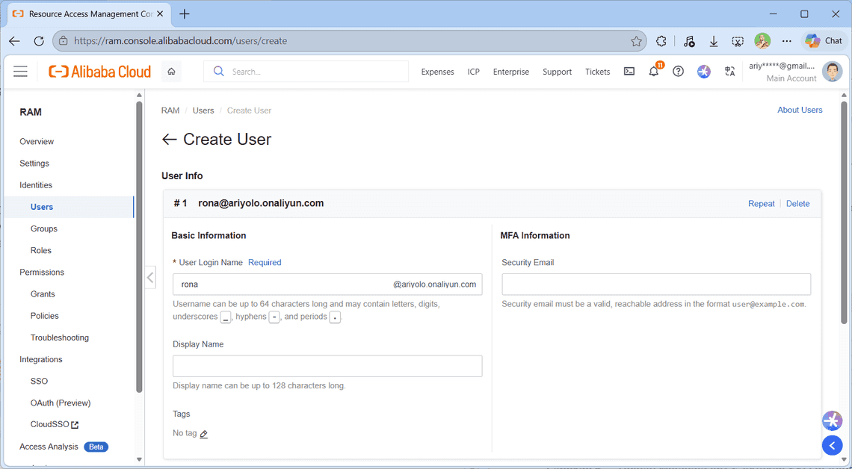The image size is (852, 469).
Task: Click the Repeat link for user #1
Action: [x=761, y=203]
